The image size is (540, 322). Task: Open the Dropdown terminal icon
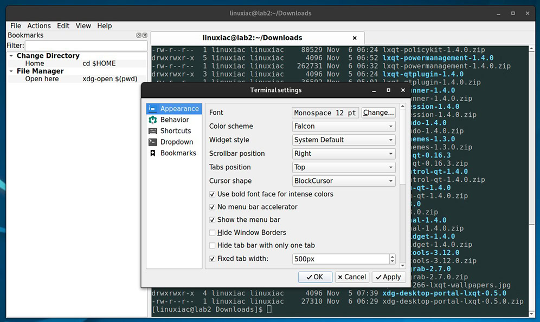point(152,142)
